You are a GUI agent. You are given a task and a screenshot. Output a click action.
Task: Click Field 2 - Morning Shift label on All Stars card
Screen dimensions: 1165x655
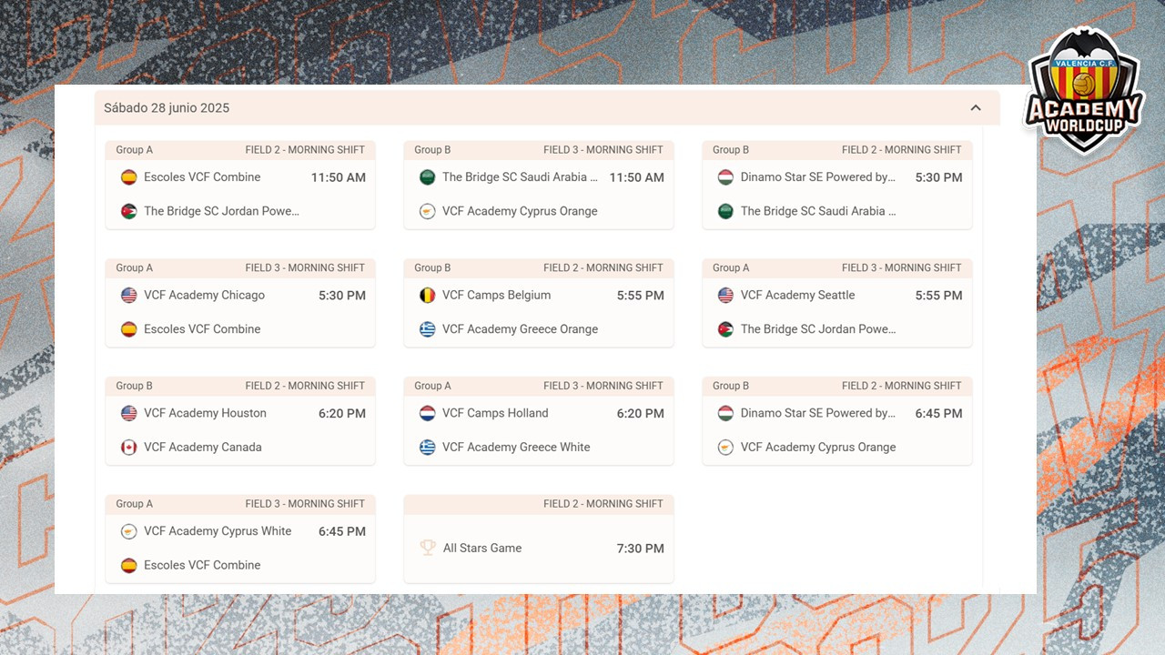click(603, 504)
